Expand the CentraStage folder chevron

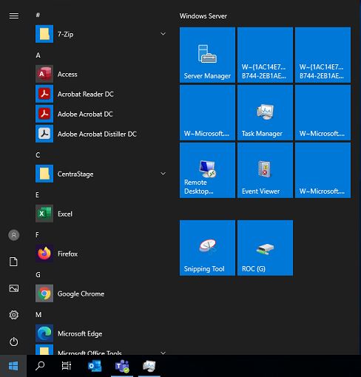click(x=163, y=174)
